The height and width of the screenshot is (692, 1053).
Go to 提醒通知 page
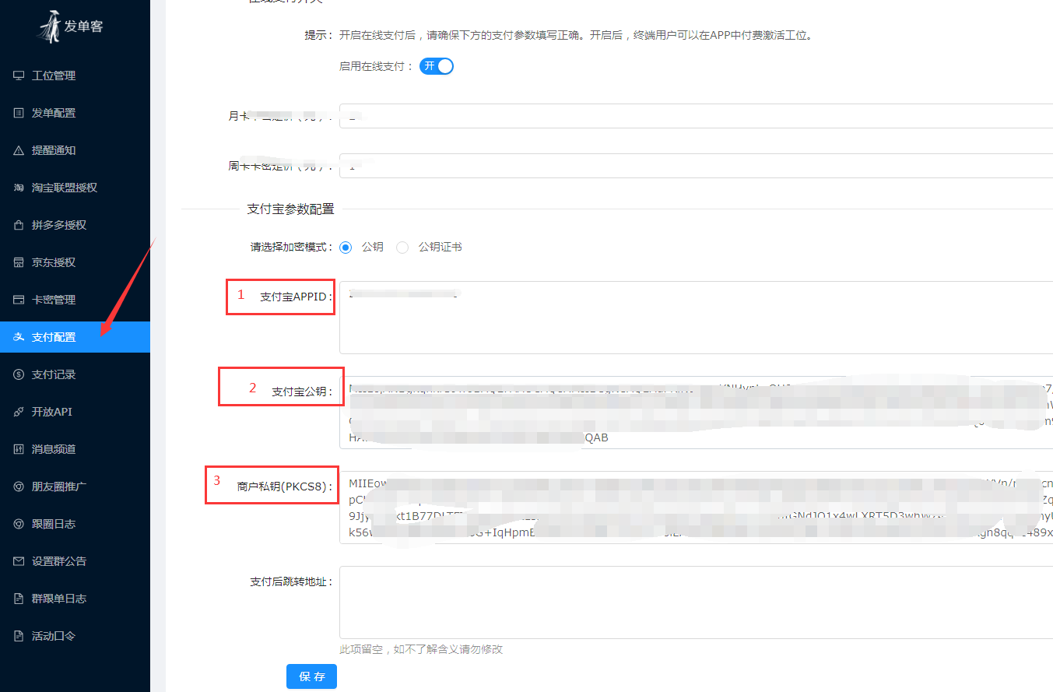click(x=75, y=150)
